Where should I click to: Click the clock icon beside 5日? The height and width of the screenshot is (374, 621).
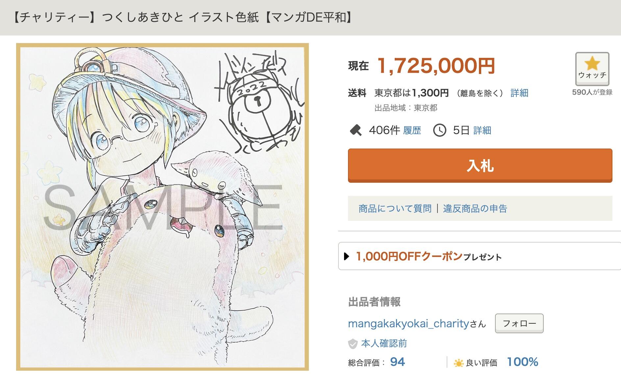439,130
